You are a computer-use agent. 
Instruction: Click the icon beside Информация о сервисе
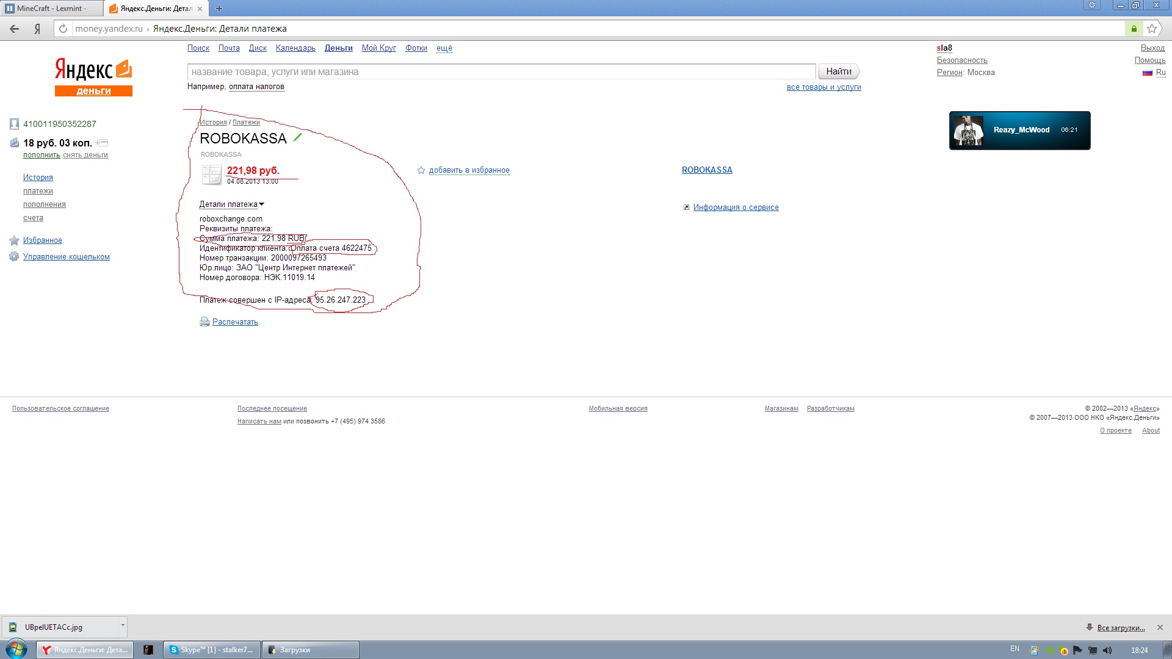point(686,207)
